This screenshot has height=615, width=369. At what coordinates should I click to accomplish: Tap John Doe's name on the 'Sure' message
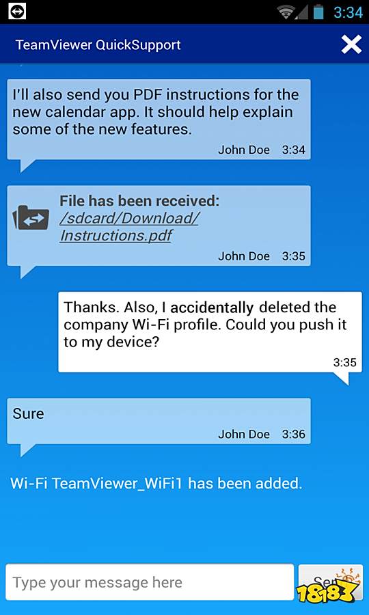[244, 434]
